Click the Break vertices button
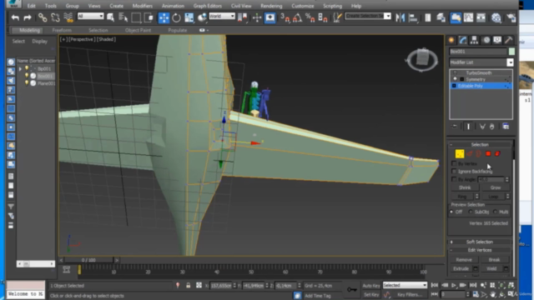This screenshot has width=534, height=300. pos(494,260)
